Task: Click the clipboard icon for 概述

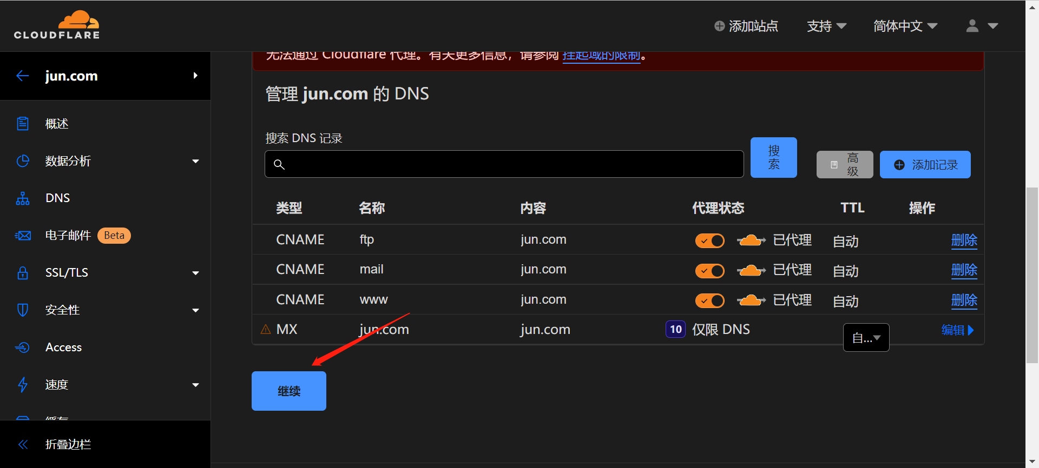Action: pos(23,124)
